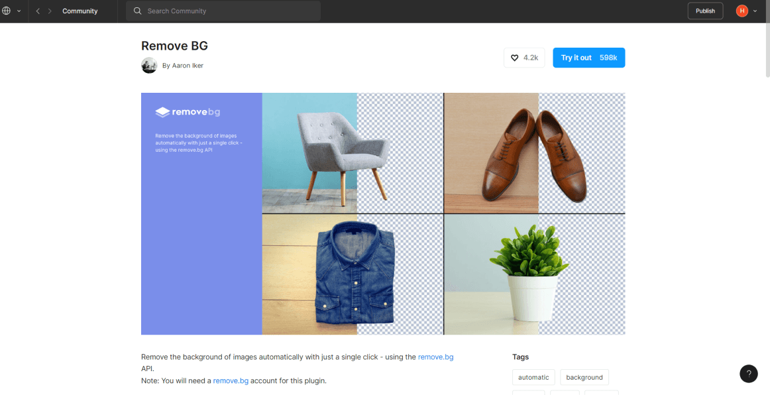Click the search magnifier icon
Image resolution: width=770 pixels, height=395 pixels.
click(x=138, y=11)
